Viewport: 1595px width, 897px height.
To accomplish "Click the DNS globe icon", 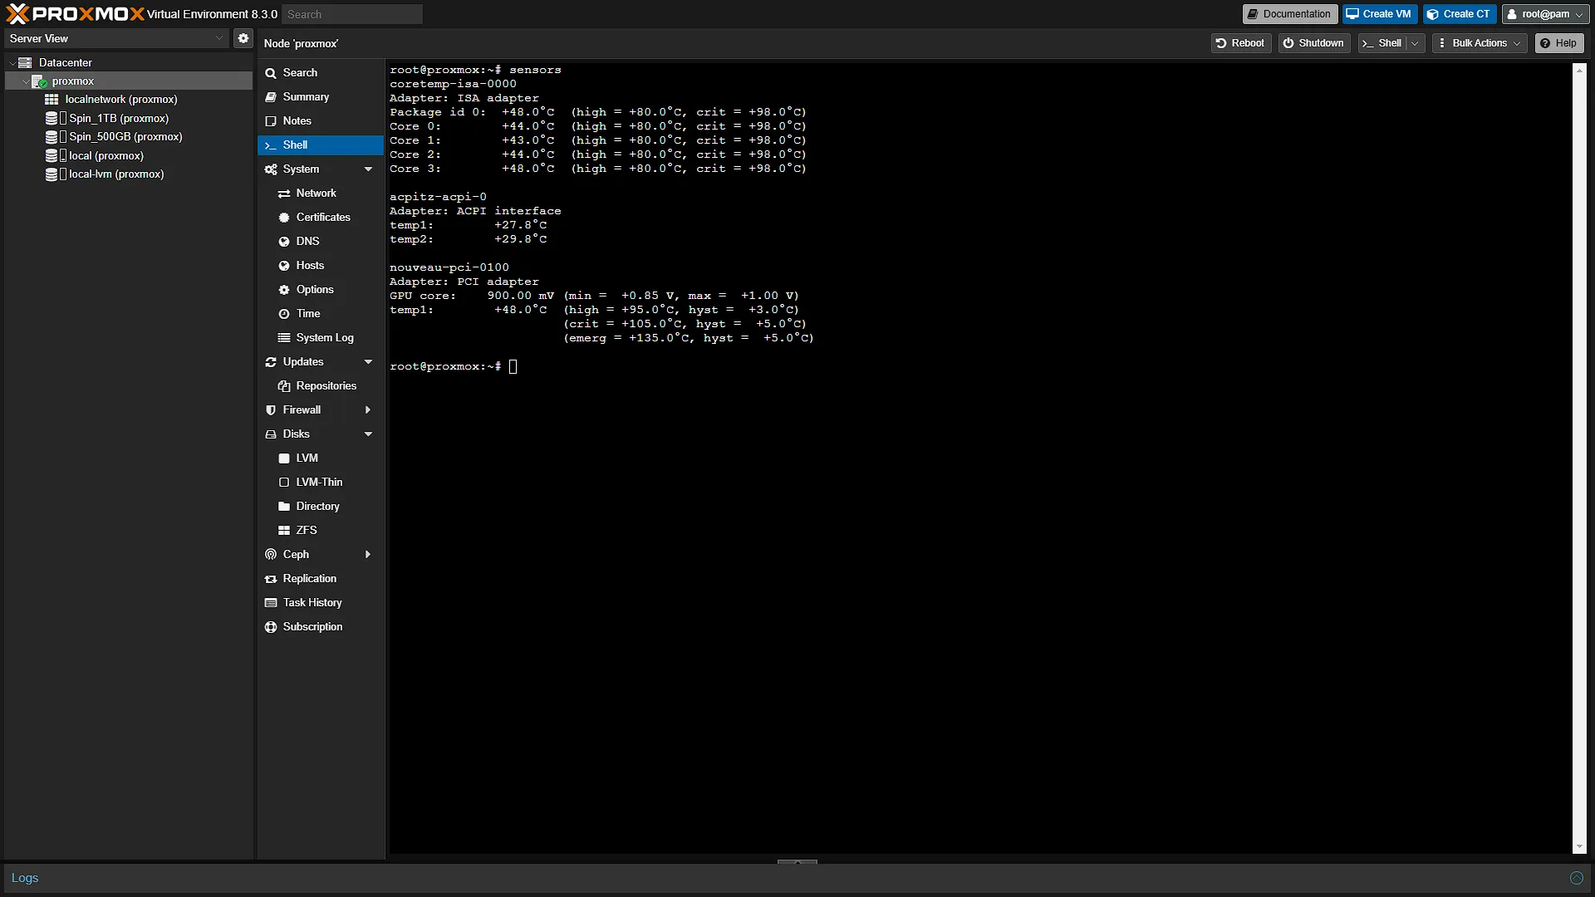I will (284, 242).
